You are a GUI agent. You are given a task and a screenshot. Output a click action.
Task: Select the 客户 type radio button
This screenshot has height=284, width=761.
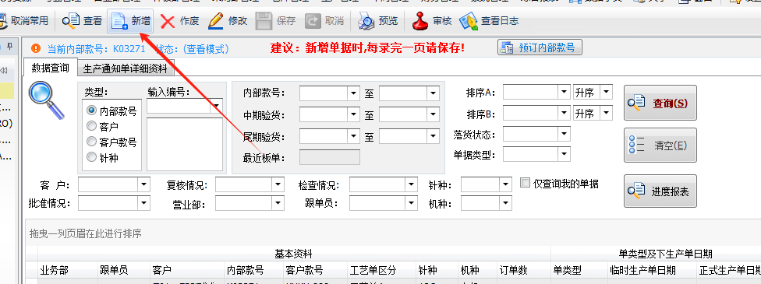tap(90, 126)
